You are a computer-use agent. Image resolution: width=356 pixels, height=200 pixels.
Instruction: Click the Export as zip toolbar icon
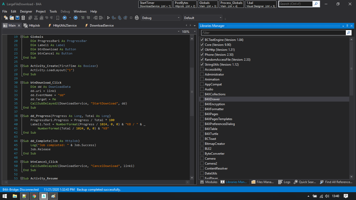point(23,18)
